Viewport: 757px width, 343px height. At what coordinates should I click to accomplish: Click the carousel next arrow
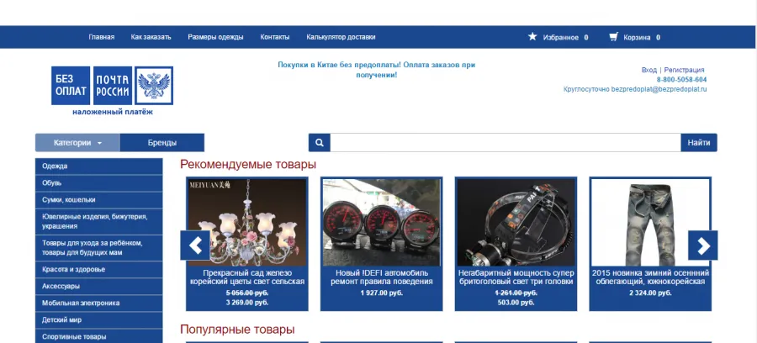[703, 245]
